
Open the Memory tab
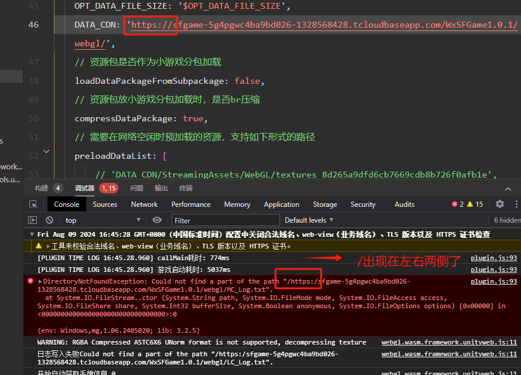pyautogui.click(x=237, y=204)
